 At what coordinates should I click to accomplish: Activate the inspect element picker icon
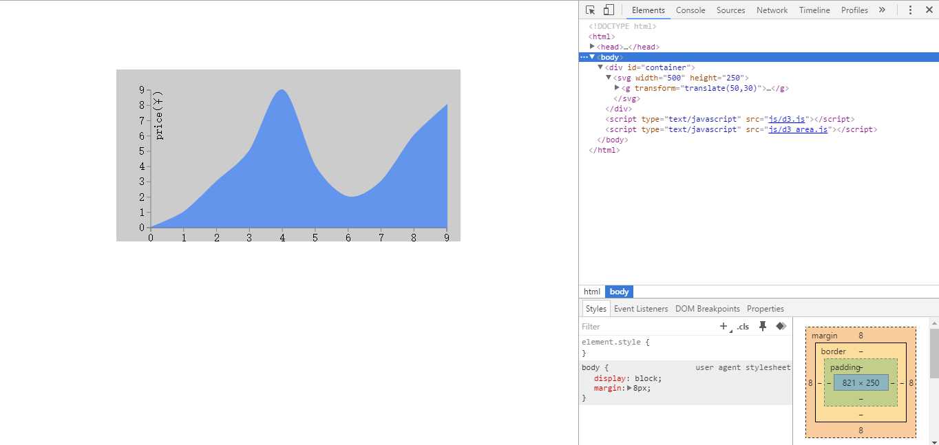click(591, 10)
